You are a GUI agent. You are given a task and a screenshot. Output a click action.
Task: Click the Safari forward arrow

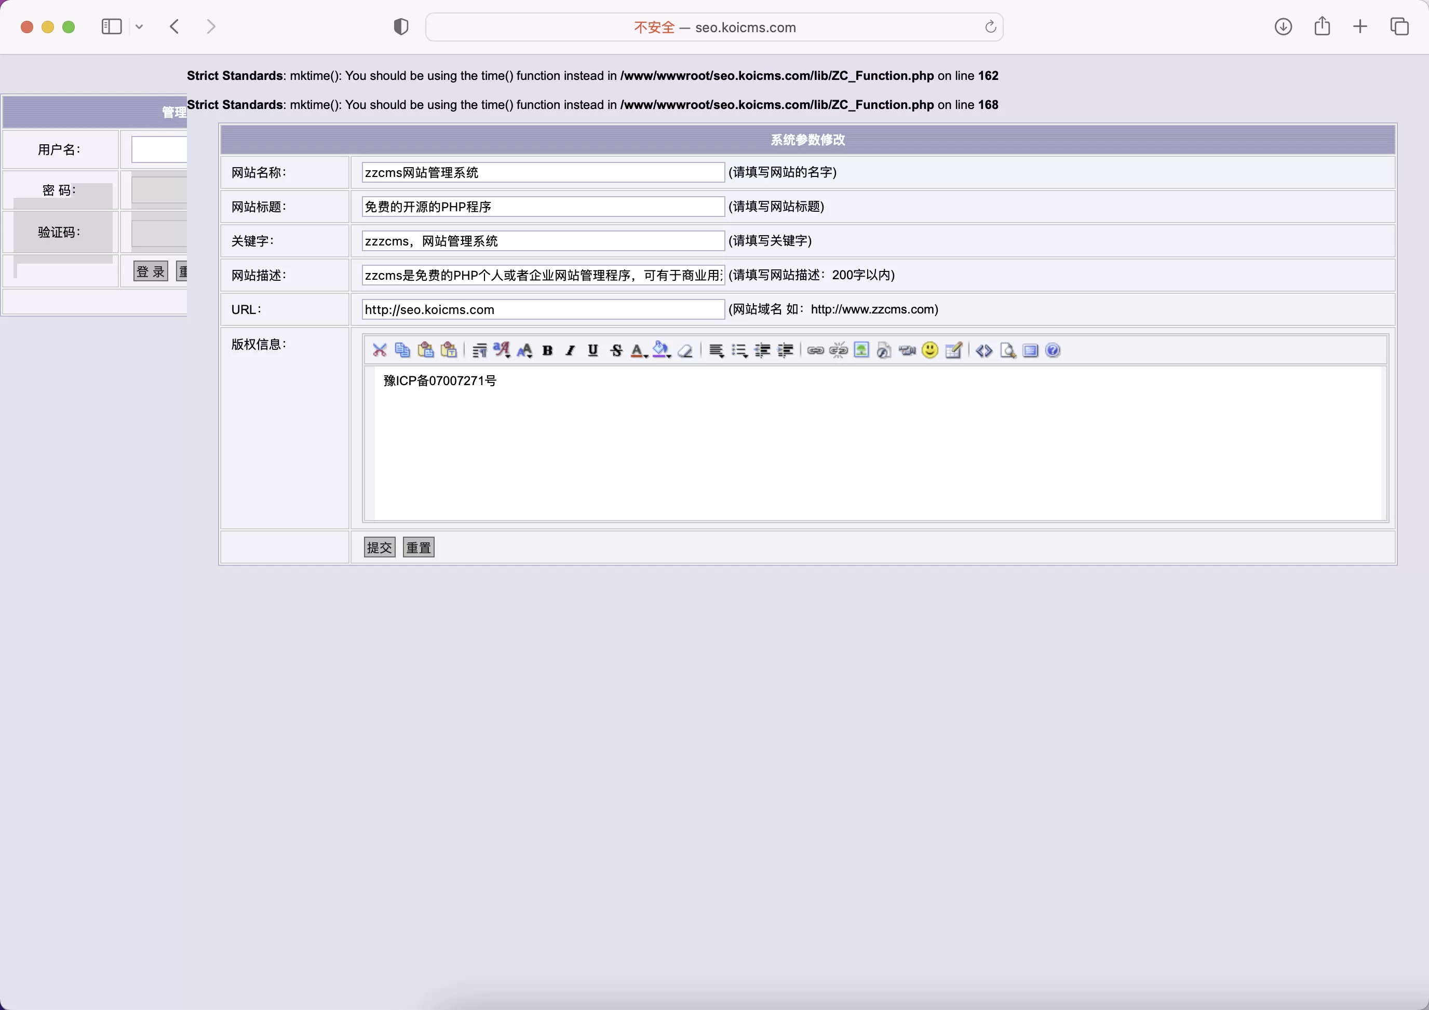[x=211, y=27]
